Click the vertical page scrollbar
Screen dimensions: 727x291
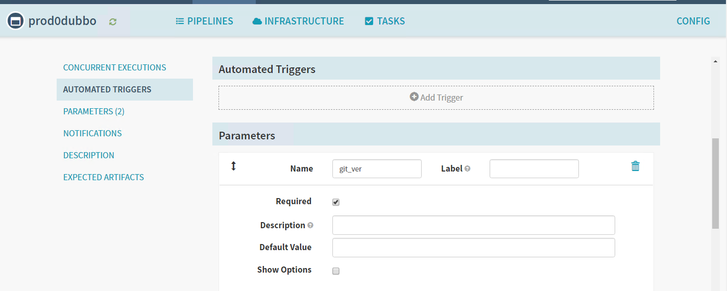click(x=715, y=184)
